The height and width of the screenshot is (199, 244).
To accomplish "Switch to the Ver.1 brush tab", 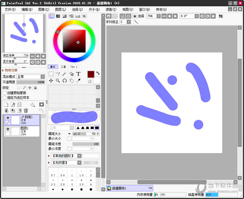I will click(74, 67).
